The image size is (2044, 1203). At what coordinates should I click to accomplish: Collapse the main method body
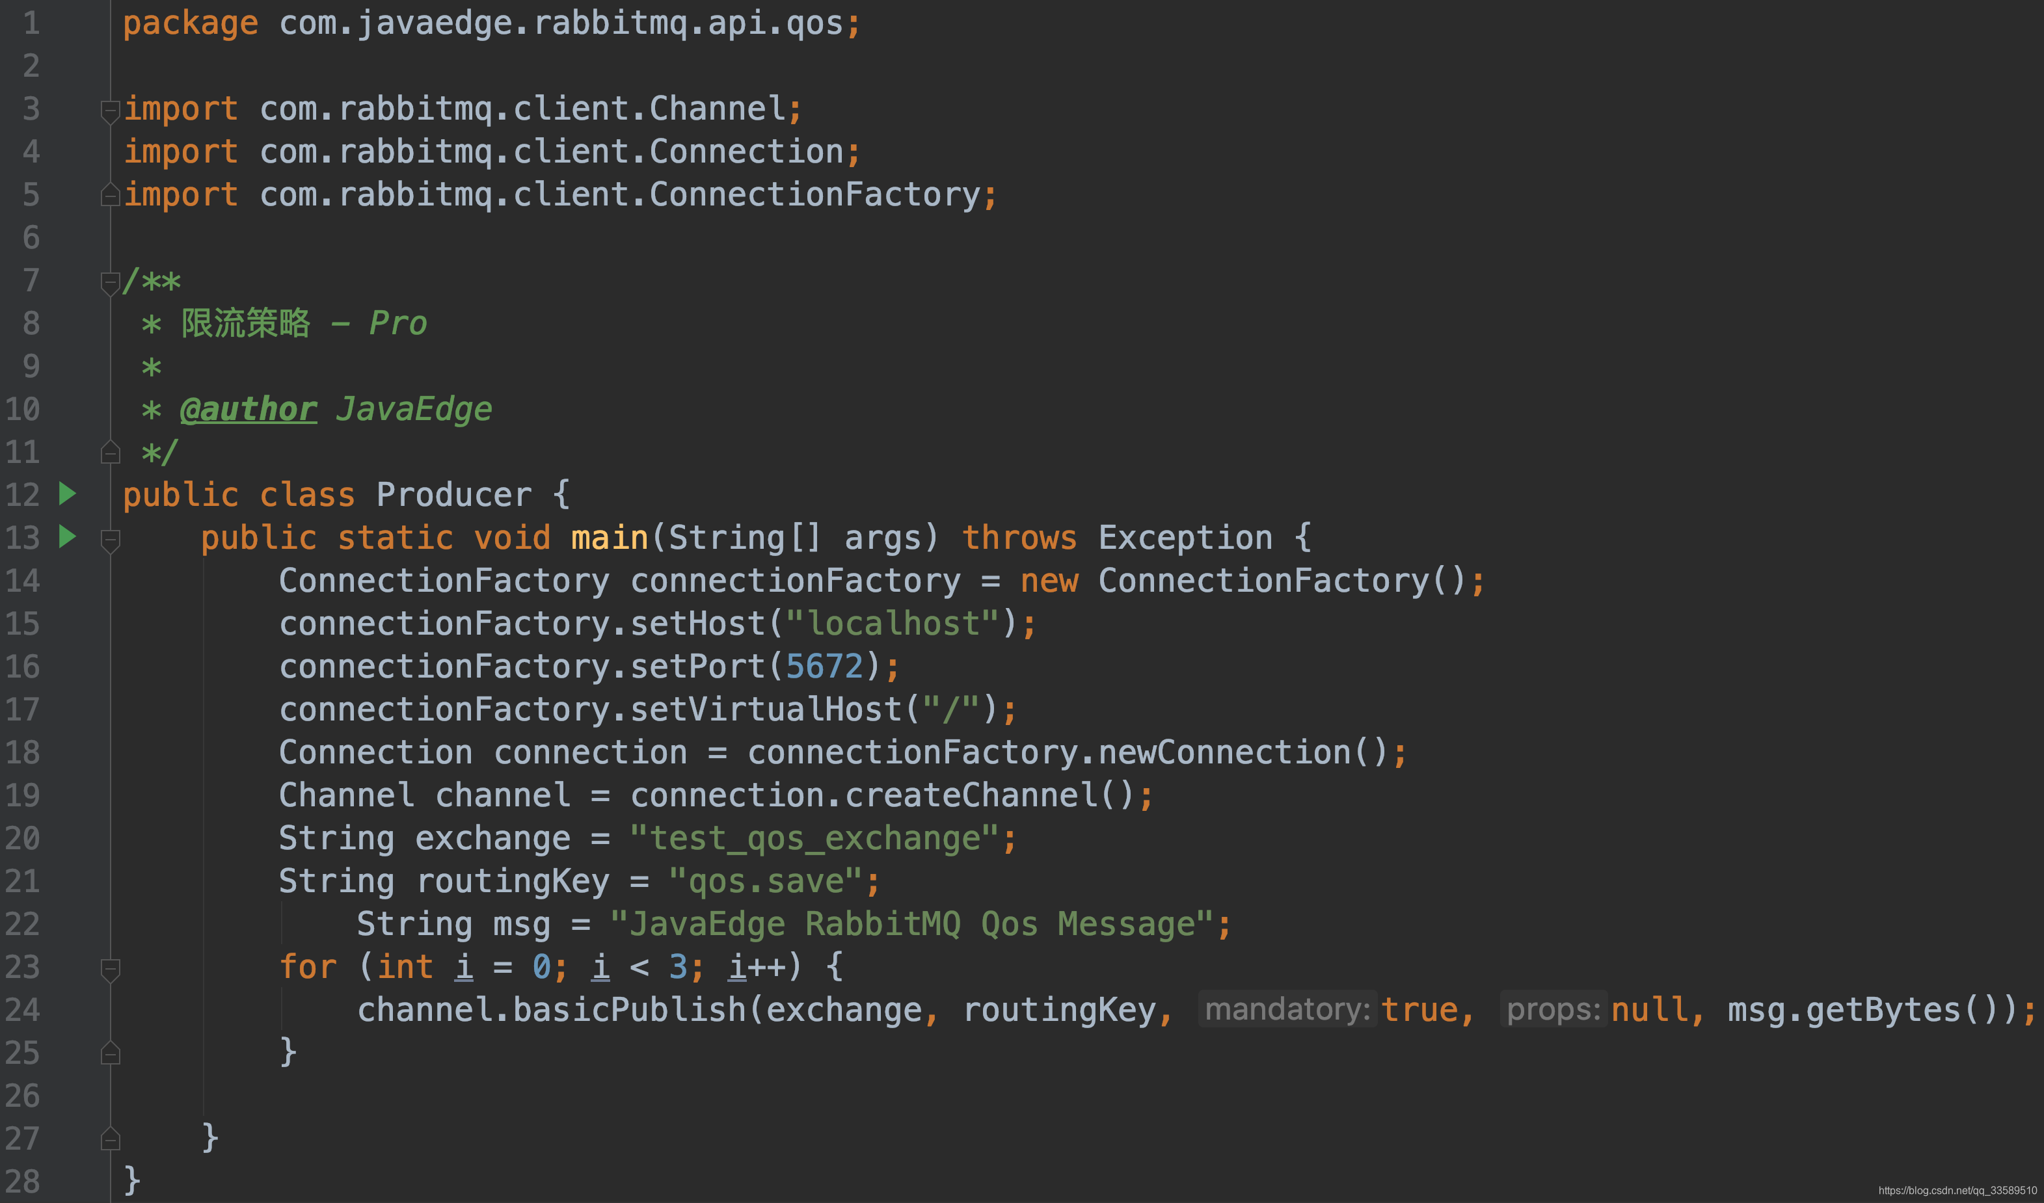(111, 539)
